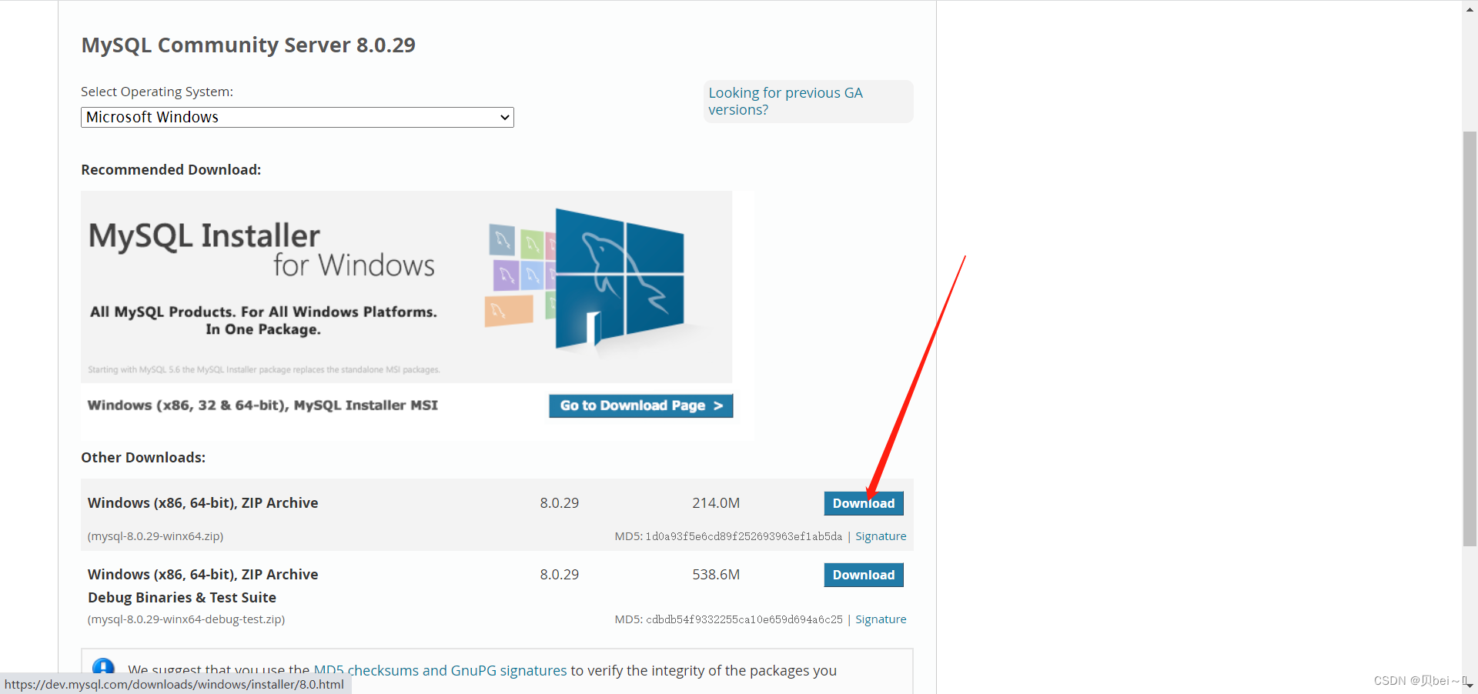Click the 'Other Downloads:' label
1478x694 pixels.
[143, 458]
